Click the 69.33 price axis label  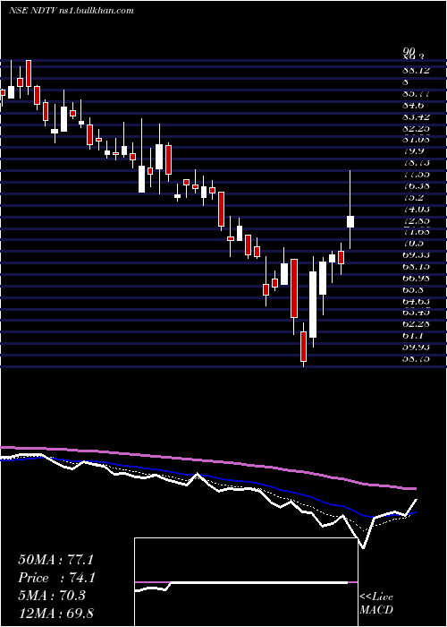[416, 254]
